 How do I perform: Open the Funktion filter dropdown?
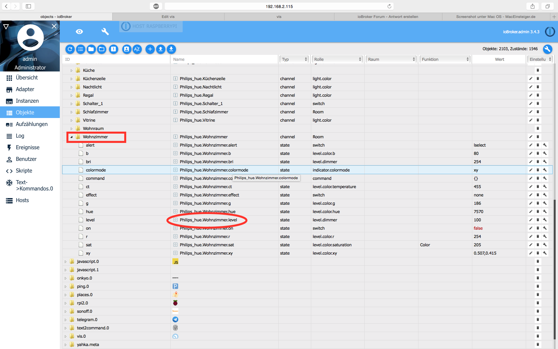(x=445, y=59)
